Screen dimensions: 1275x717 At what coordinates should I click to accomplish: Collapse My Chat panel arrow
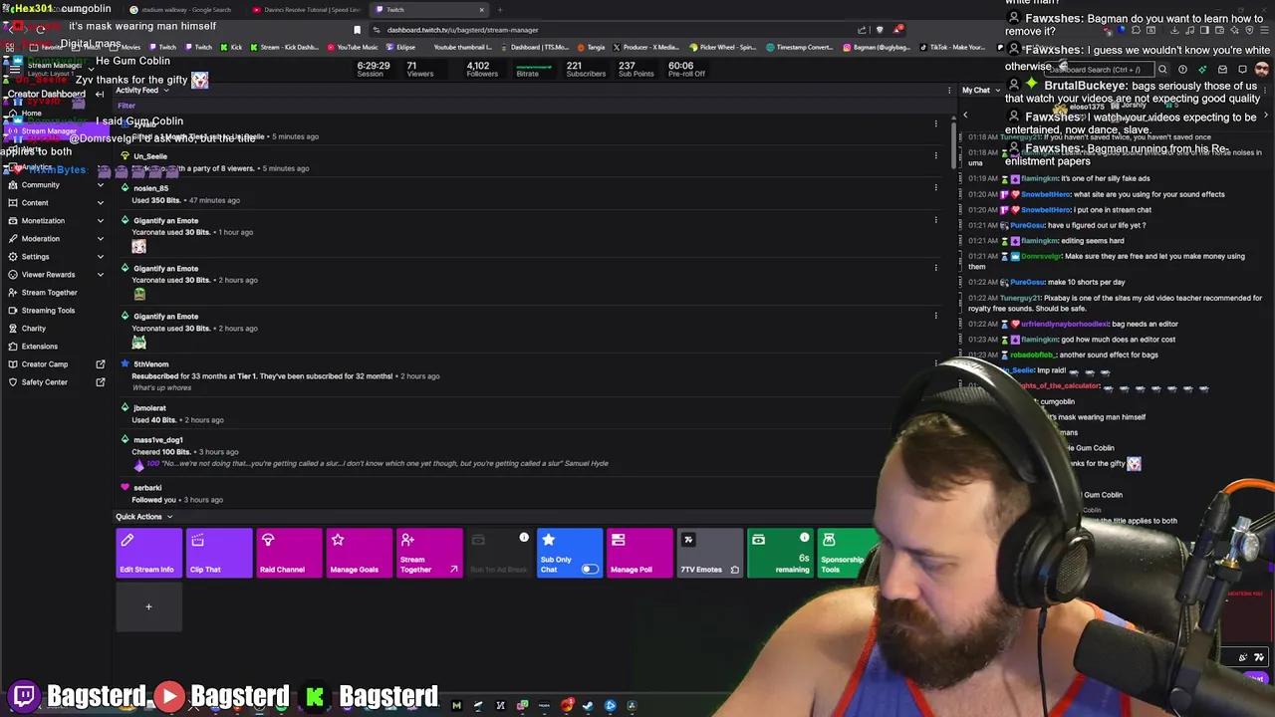click(x=965, y=116)
